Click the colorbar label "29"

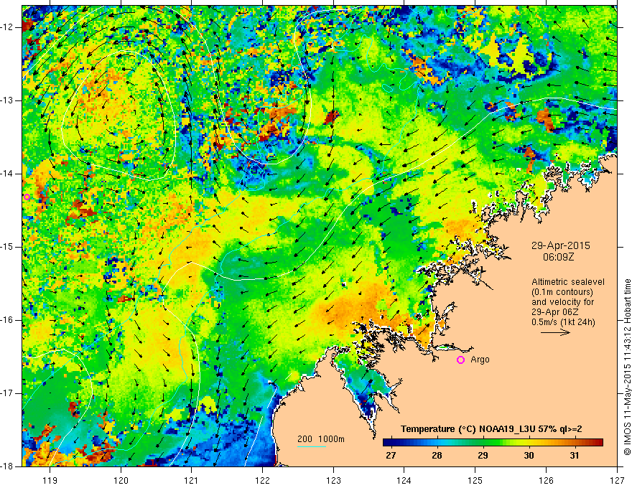tap(483, 456)
